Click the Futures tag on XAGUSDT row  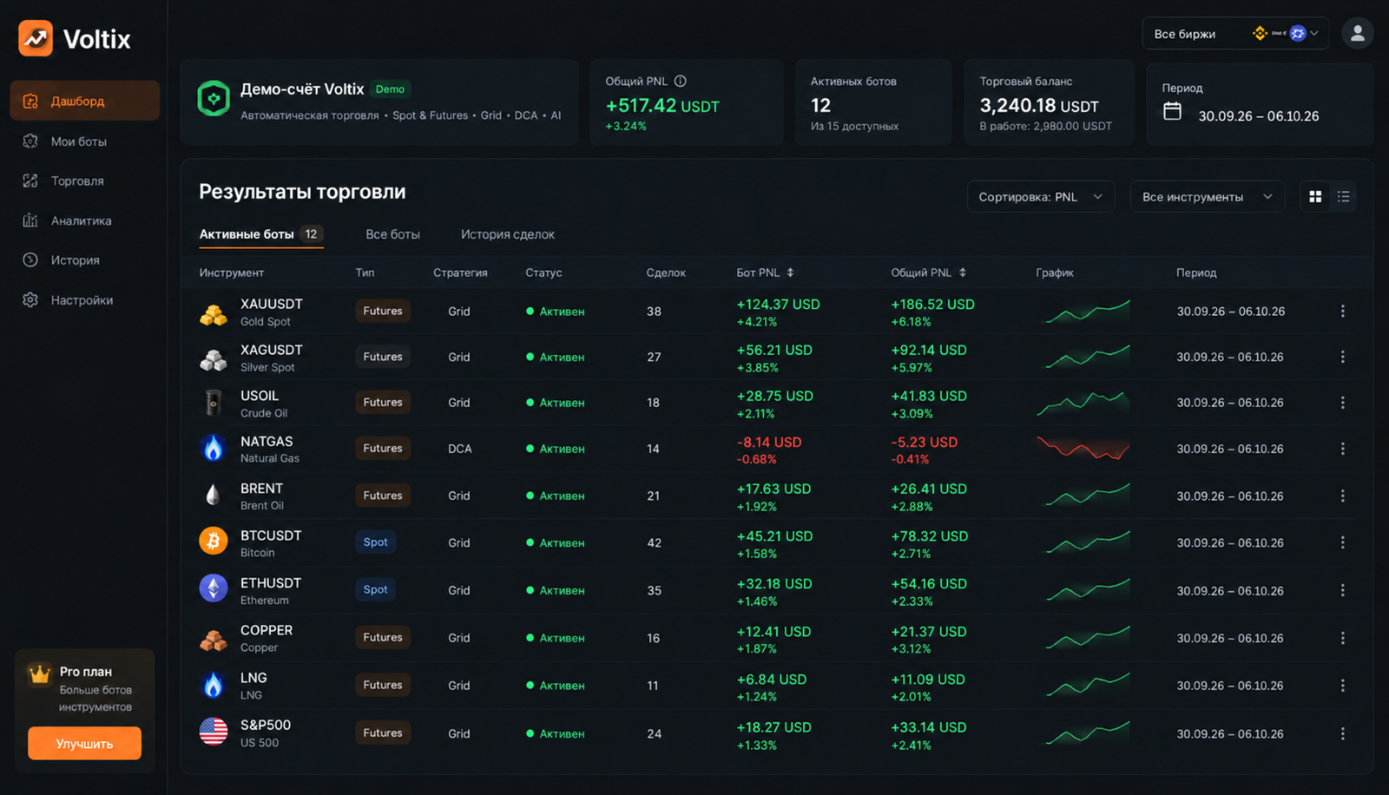383,357
